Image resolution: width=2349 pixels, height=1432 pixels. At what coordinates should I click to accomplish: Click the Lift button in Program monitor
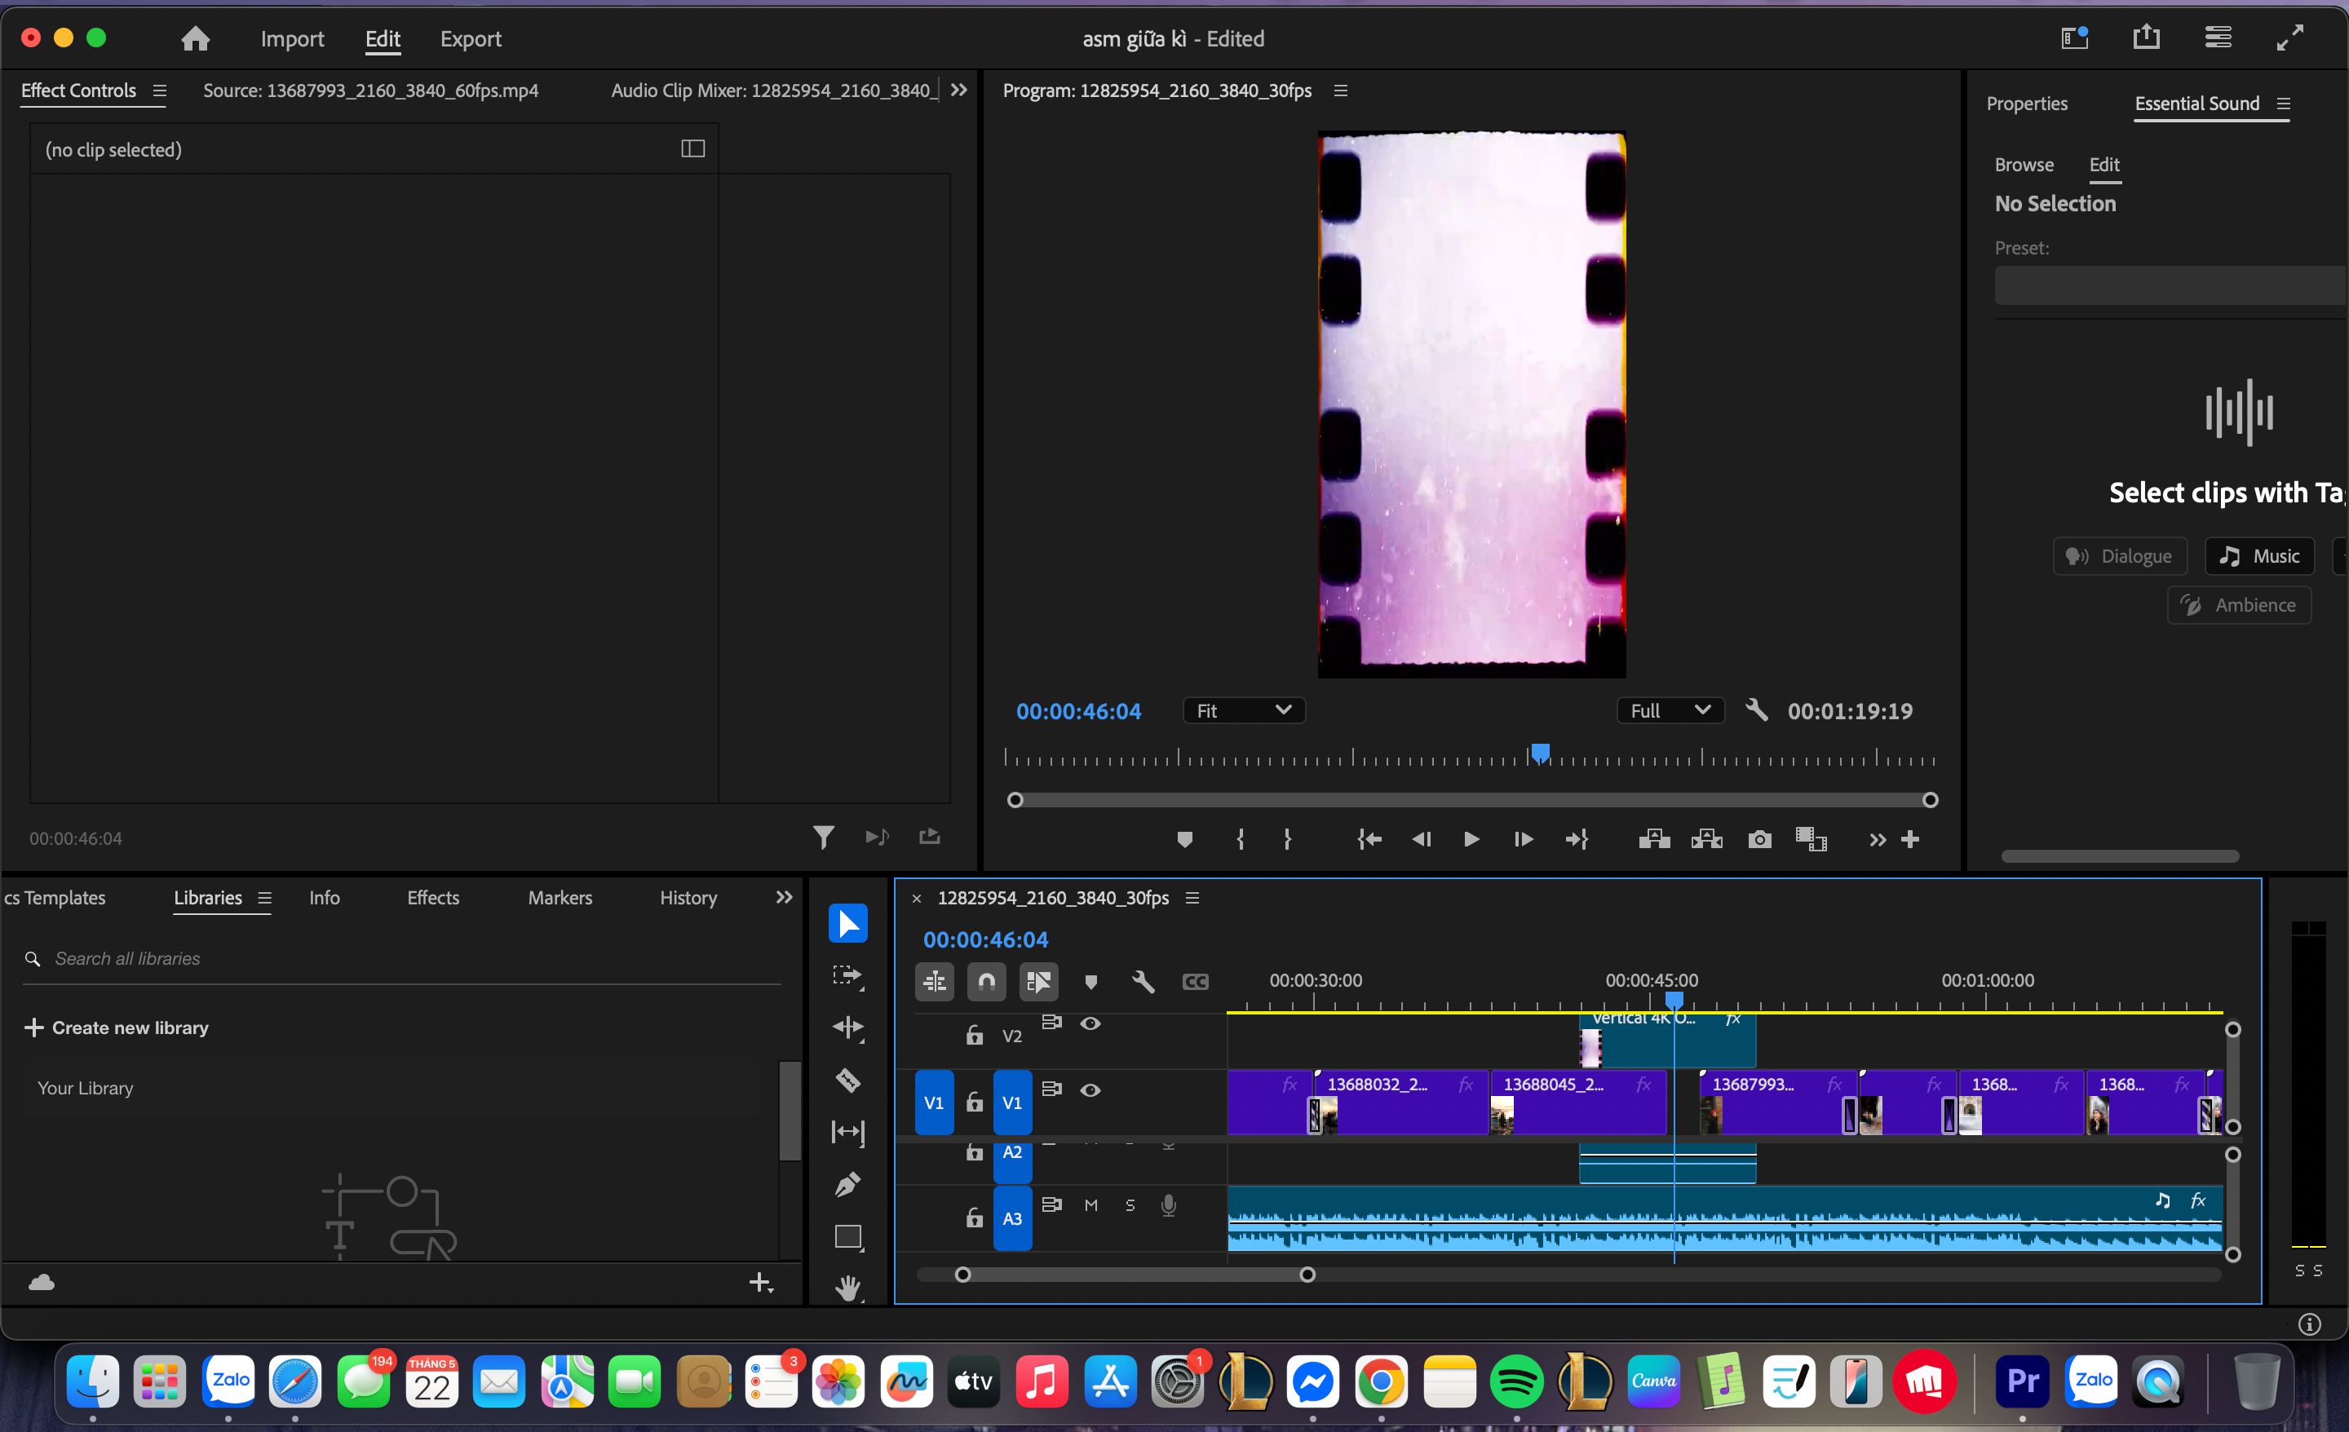1654,839
